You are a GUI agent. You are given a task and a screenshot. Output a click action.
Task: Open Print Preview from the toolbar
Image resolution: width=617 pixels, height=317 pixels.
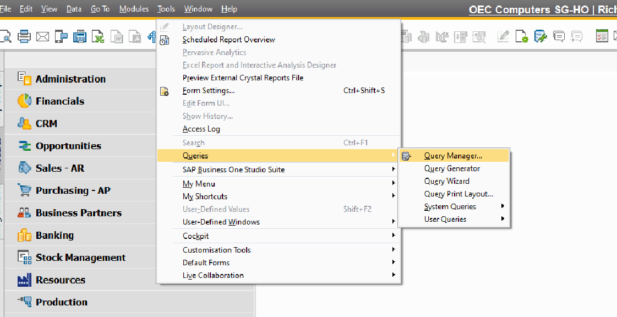7,36
